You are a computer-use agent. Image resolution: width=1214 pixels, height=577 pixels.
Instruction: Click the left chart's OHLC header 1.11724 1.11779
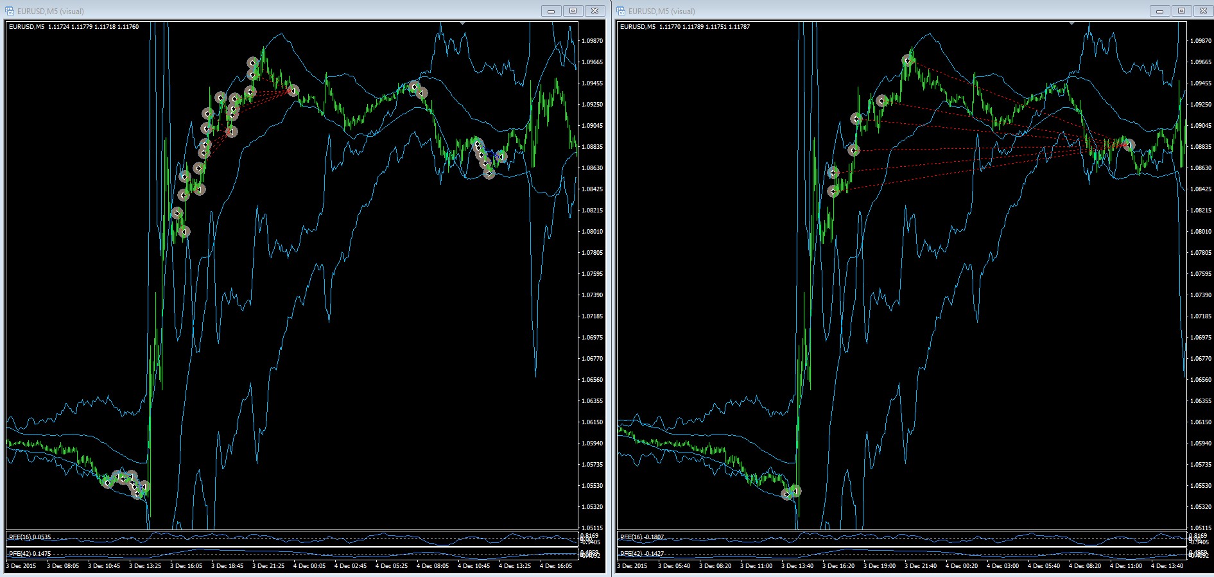point(71,27)
